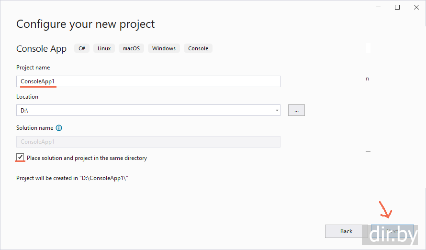Click the macOS platform tag
426x250 pixels.
(x=131, y=48)
